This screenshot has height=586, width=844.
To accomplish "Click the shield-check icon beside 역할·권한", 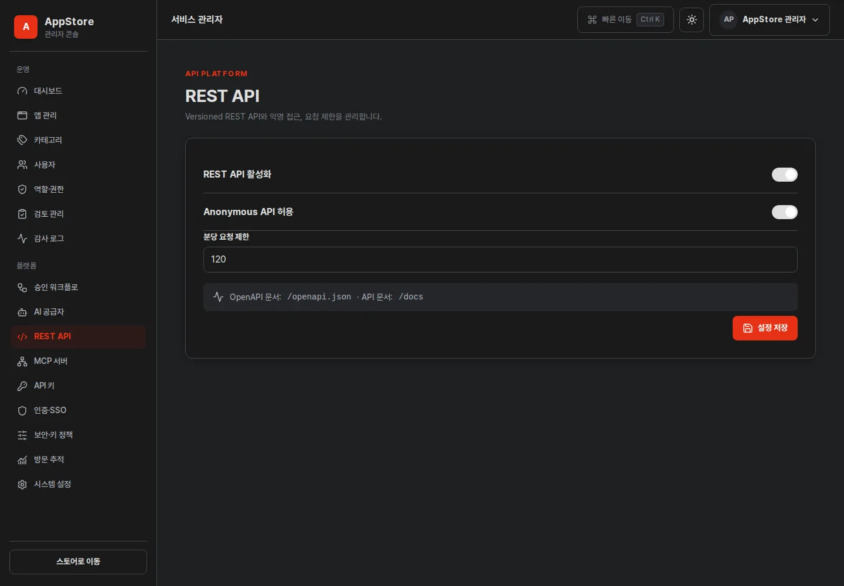I will (x=22, y=189).
